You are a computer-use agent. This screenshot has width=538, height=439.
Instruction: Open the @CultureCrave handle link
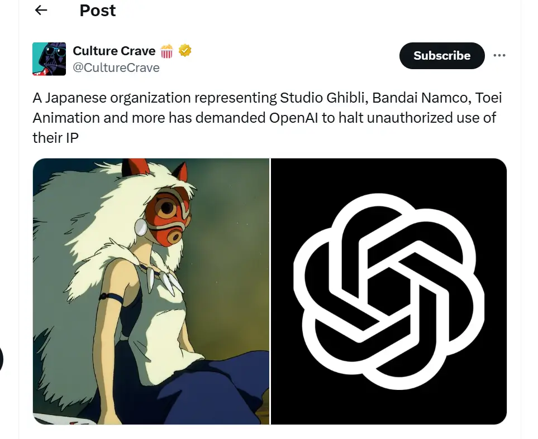tap(116, 68)
